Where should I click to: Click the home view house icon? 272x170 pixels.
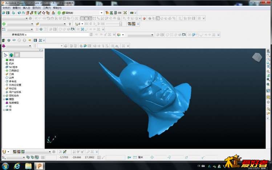click(9, 40)
